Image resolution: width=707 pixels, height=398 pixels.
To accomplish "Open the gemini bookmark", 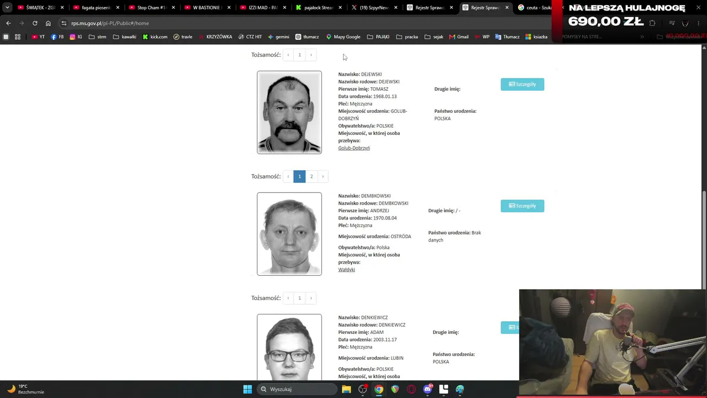I will (x=278, y=36).
